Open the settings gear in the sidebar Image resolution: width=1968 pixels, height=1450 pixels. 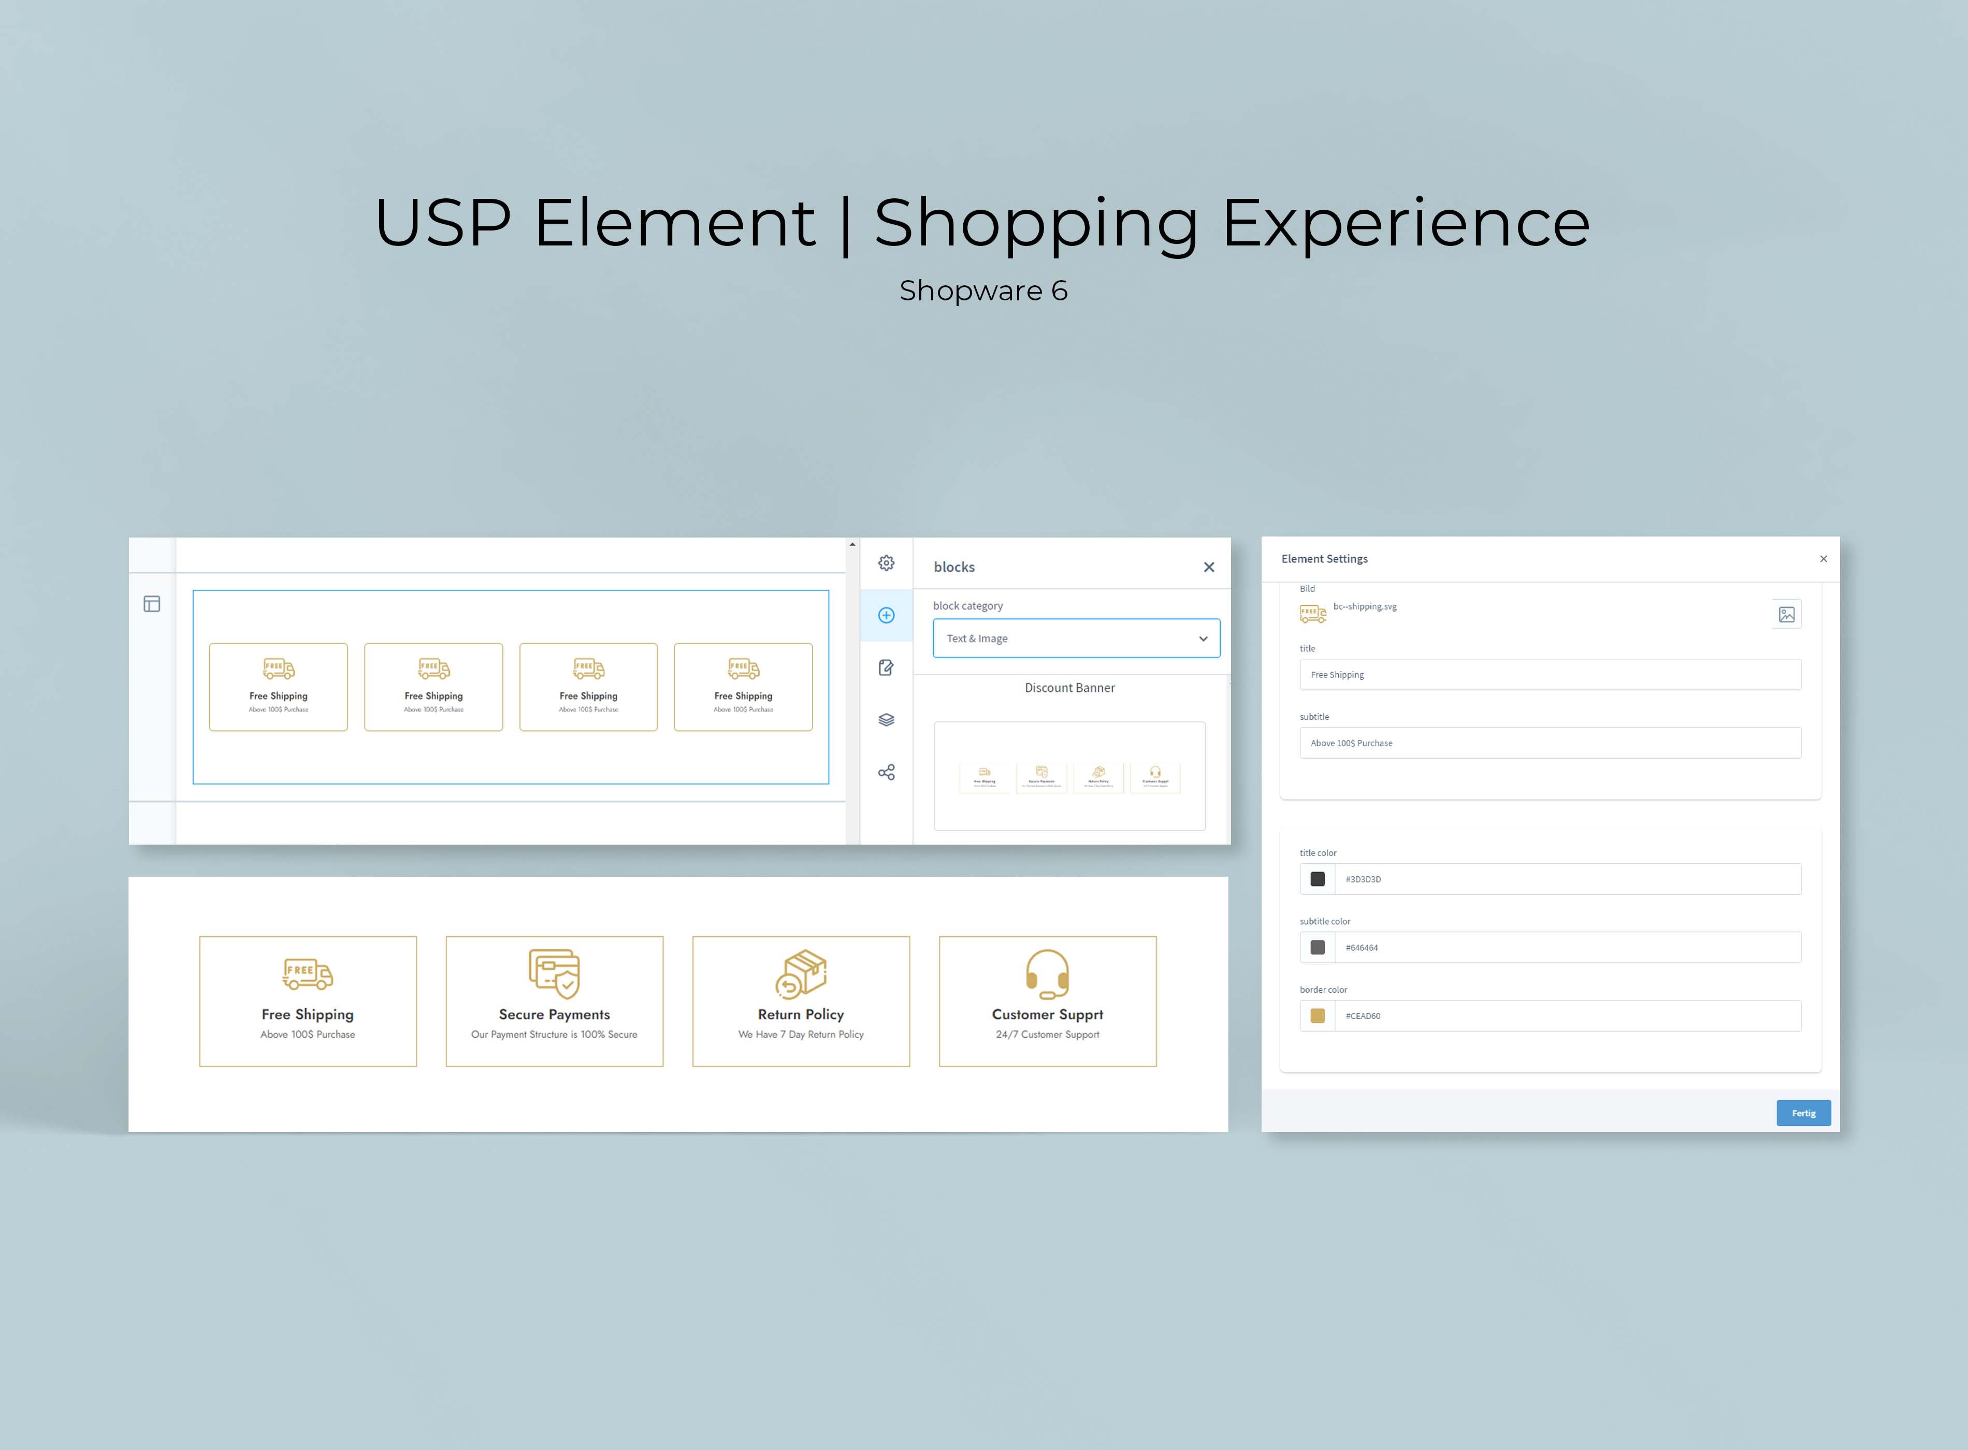(886, 563)
